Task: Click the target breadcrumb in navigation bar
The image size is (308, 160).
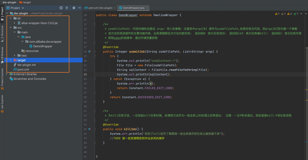Action: click(25, 2)
